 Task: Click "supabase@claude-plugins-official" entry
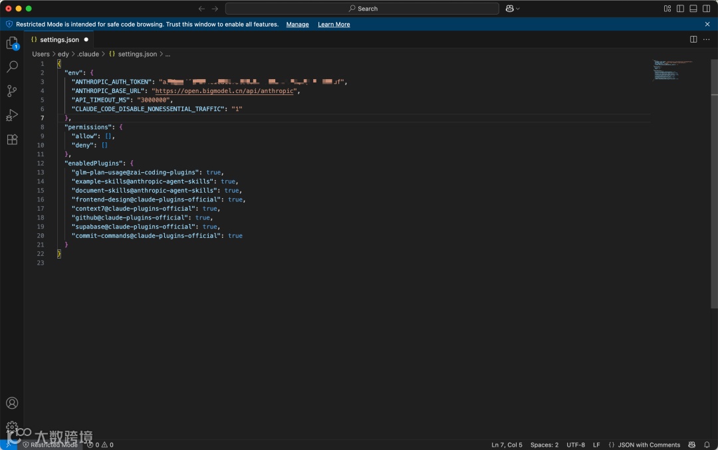pyautogui.click(x=133, y=227)
